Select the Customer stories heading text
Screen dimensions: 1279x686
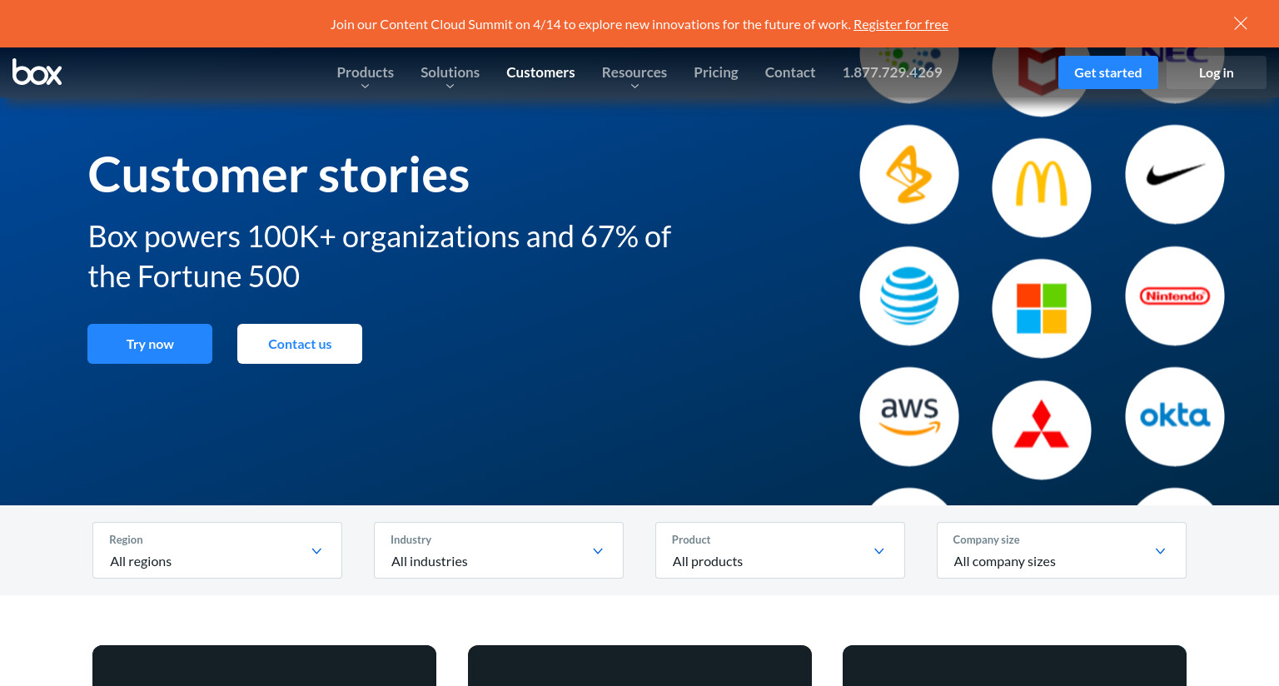279,175
